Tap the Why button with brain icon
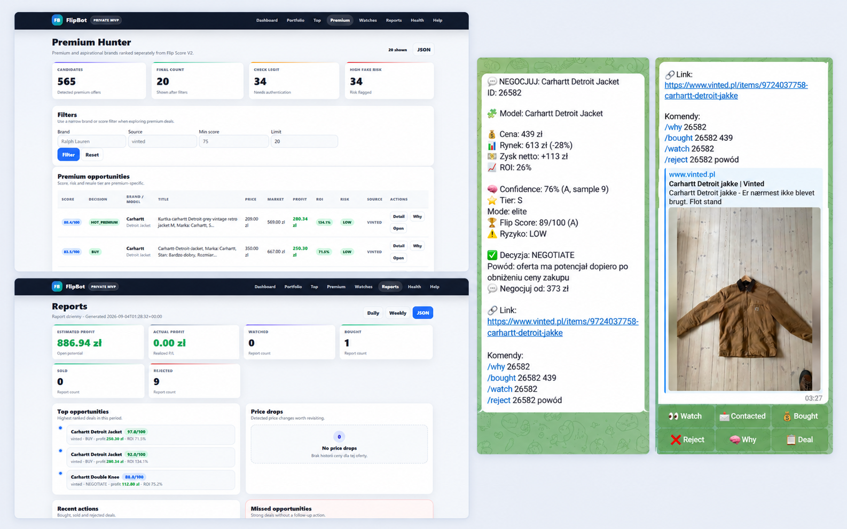The height and width of the screenshot is (529, 847). (x=743, y=440)
